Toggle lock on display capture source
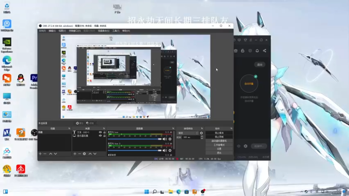 click(104, 135)
